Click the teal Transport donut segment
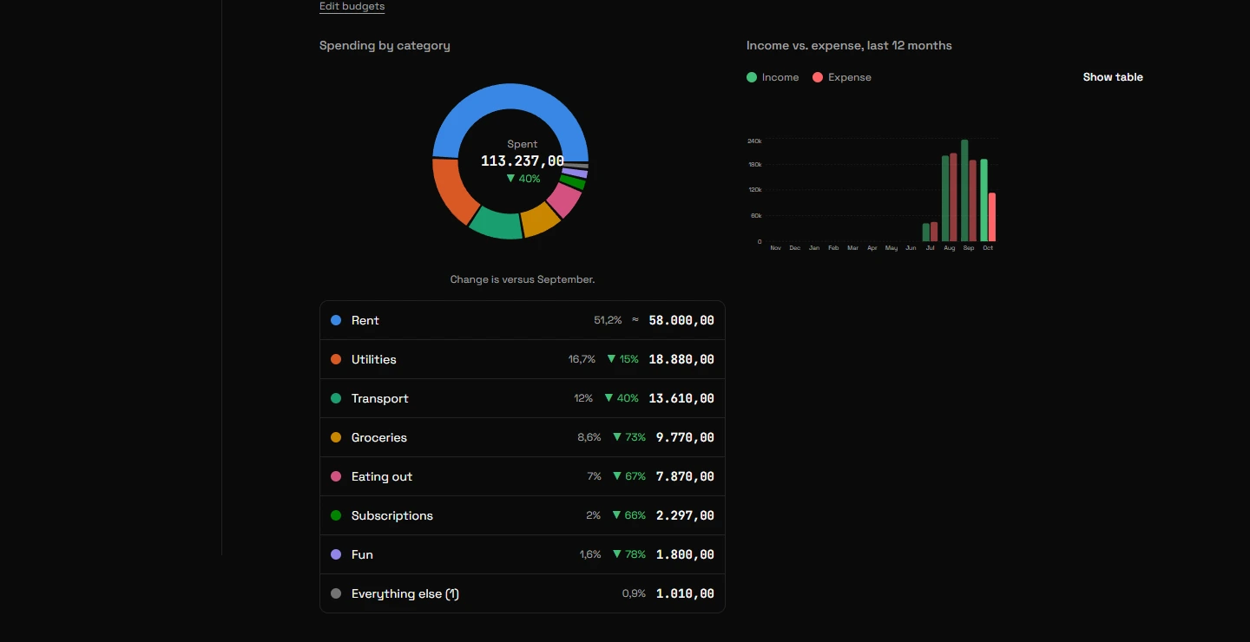Image resolution: width=1250 pixels, height=642 pixels. pyautogui.click(x=496, y=224)
